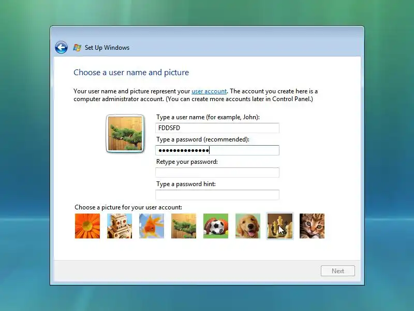Select the chess pieces account picture
This screenshot has height=311, width=414.
coord(280,226)
